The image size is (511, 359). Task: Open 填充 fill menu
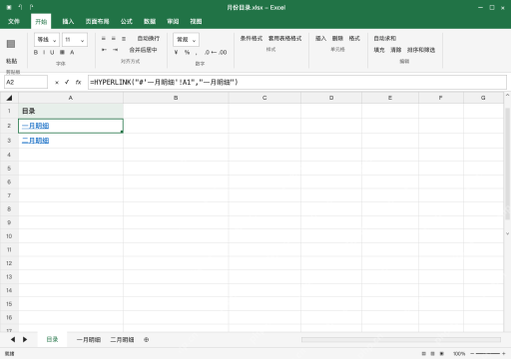point(379,50)
